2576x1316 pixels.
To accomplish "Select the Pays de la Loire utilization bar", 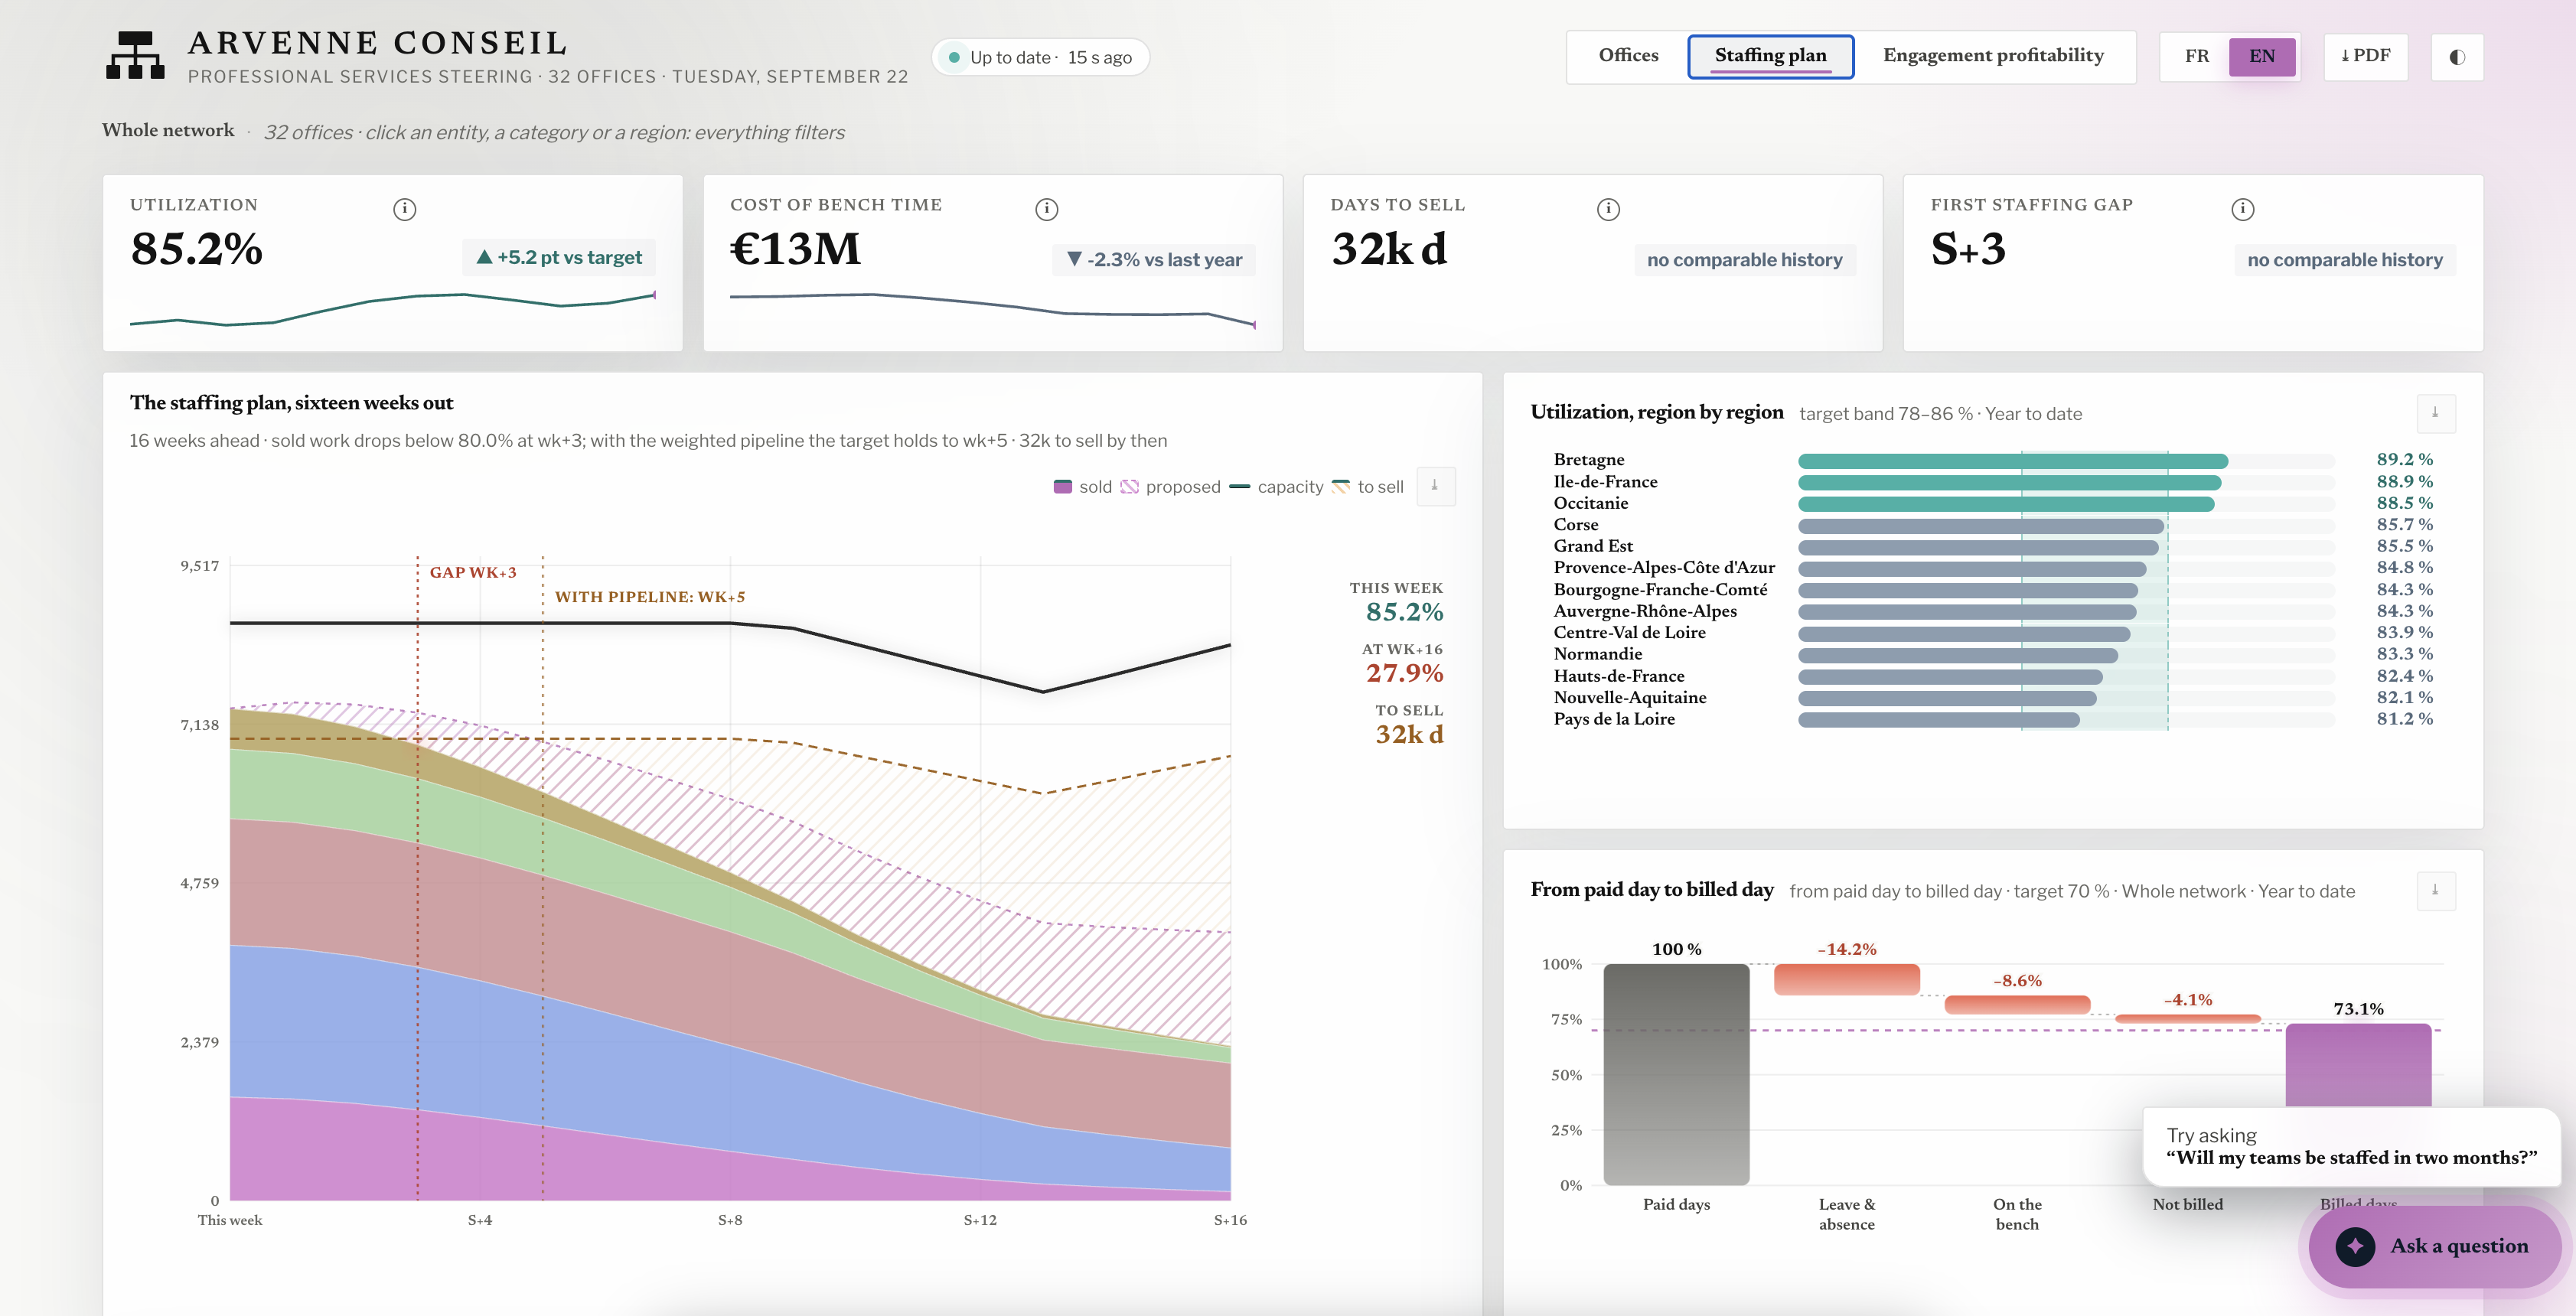I will tap(1938, 720).
